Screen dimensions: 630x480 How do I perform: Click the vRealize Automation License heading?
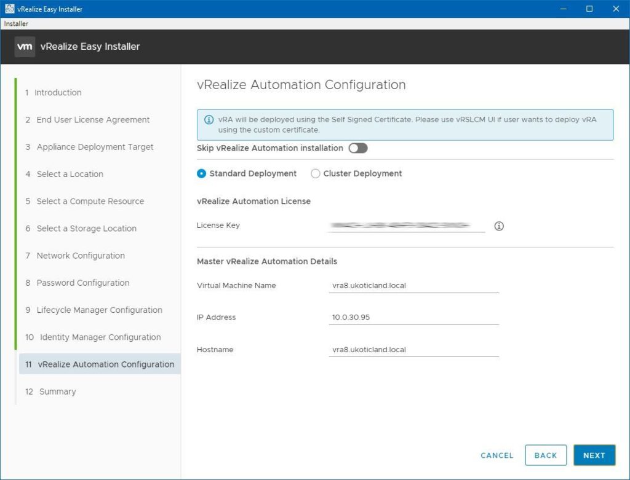pos(253,201)
